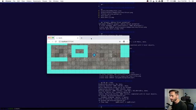The width and height of the screenshot is (196, 110).
Task: Focus the localhost address bar
Action: pyautogui.click(x=89, y=42)
